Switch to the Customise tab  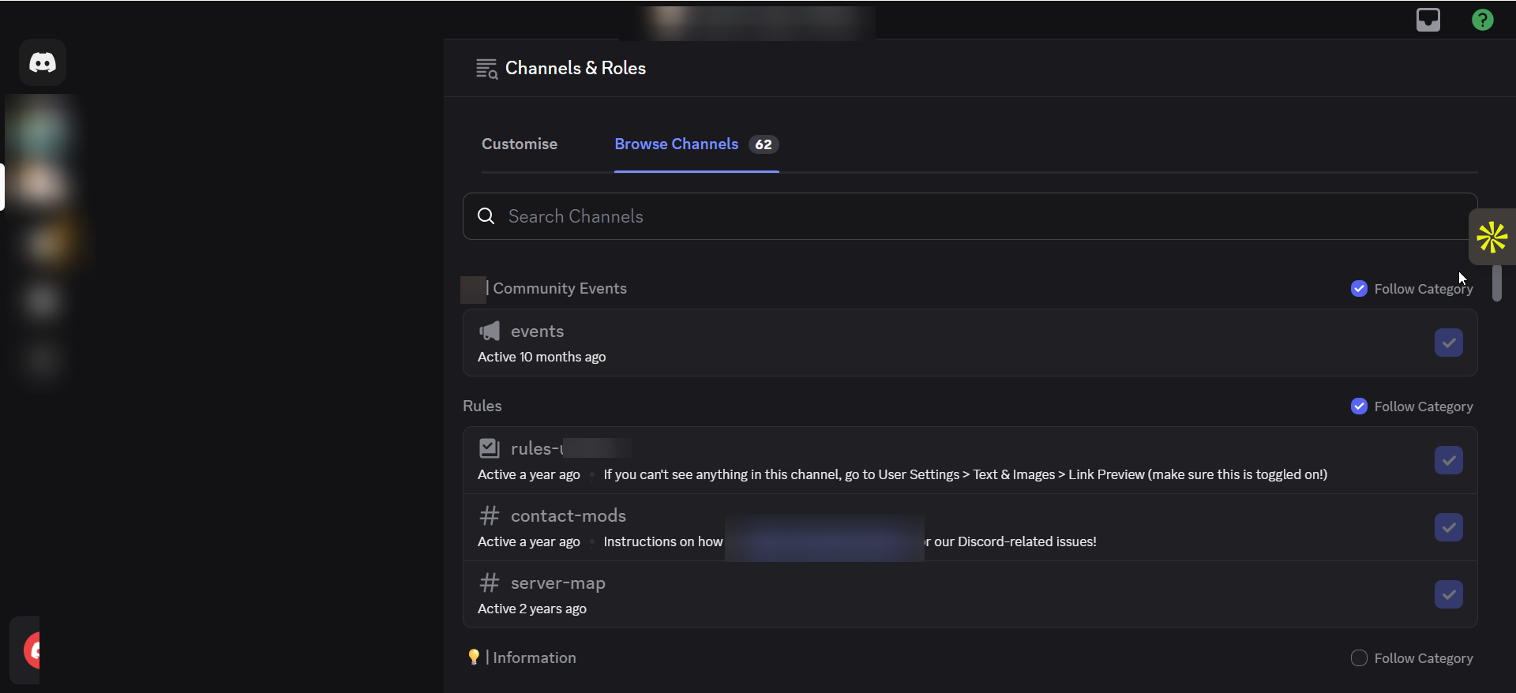point(520,144)
